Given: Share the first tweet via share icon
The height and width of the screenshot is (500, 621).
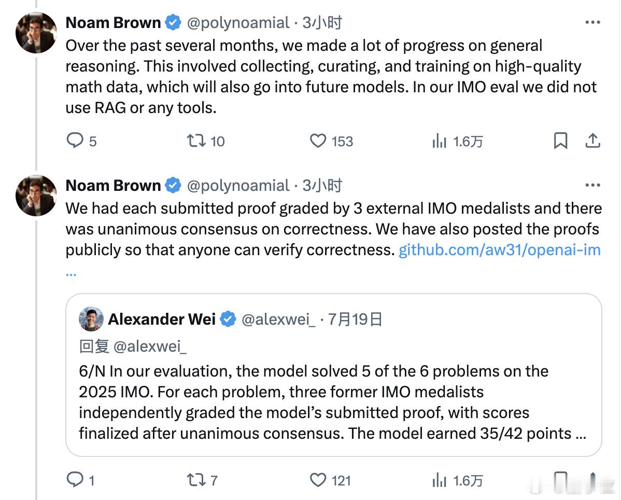Looking at the screenshot, I should [592, 141].
